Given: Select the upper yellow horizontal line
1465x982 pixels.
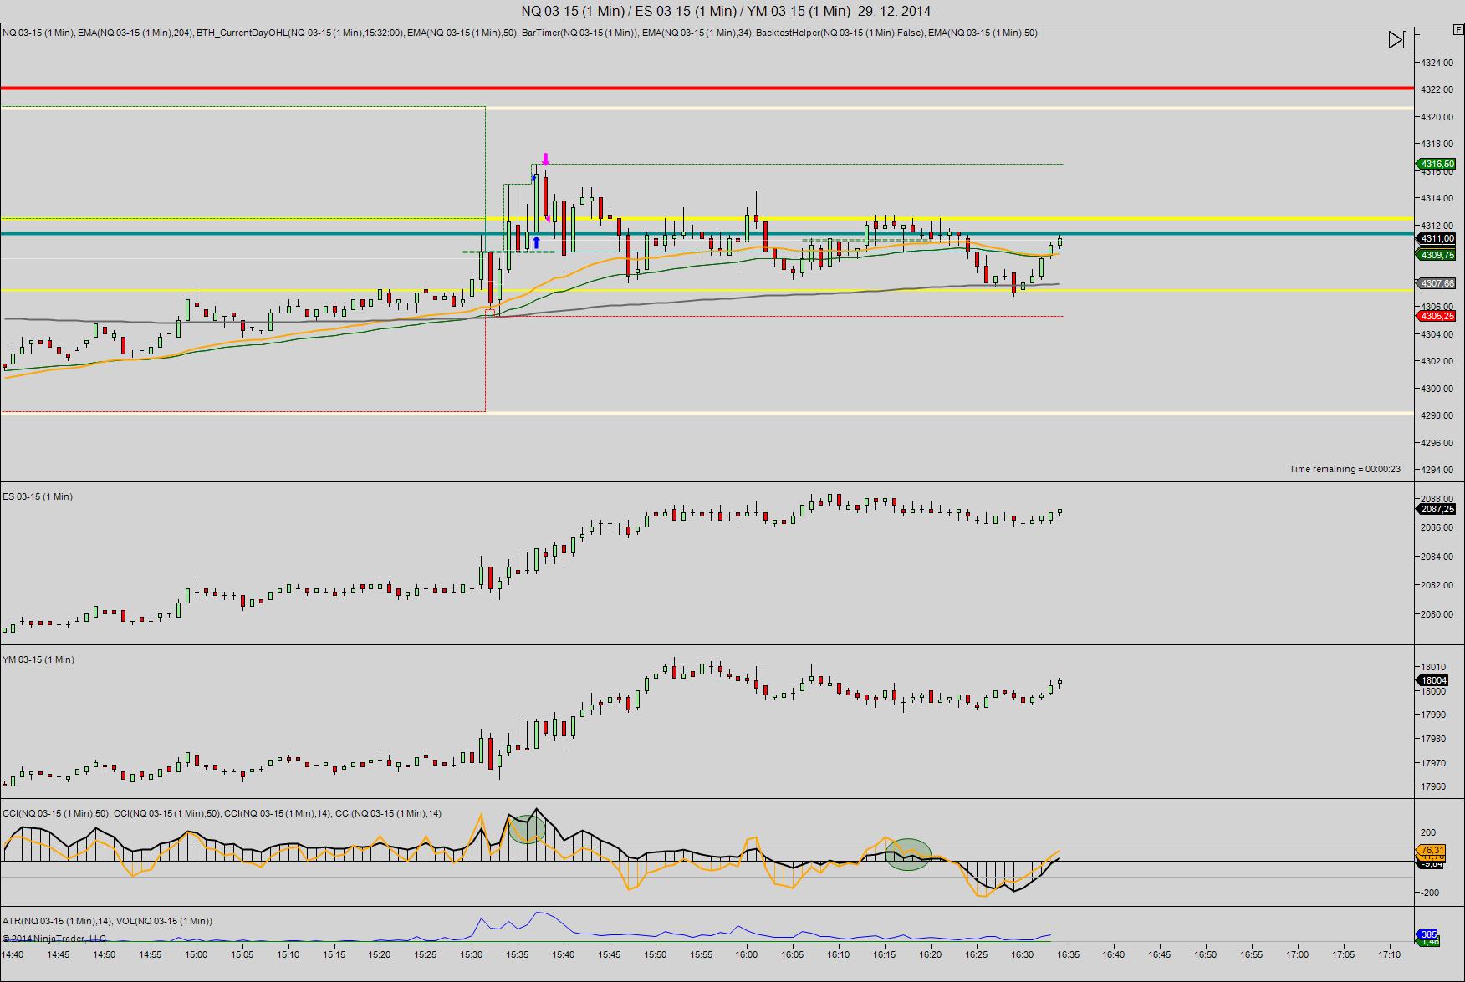Looking at the screenshot, I should click(707, 218).
